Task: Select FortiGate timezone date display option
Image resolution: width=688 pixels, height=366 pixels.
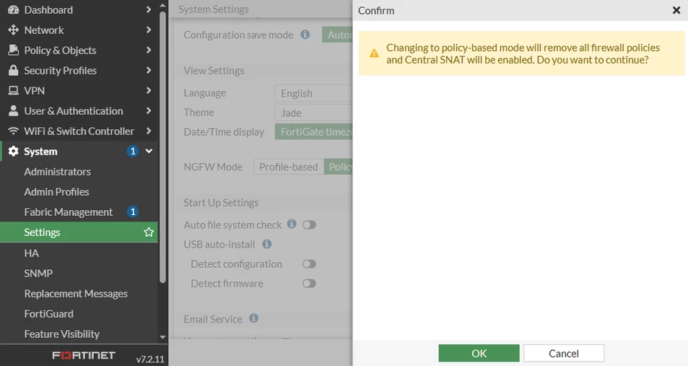Action: tap(314, 131)
